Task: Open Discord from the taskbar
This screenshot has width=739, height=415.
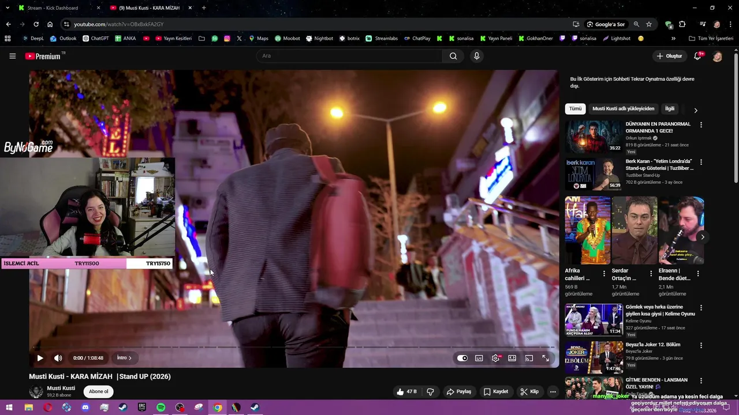Action: pyautogui.click(x=85, y=408)
